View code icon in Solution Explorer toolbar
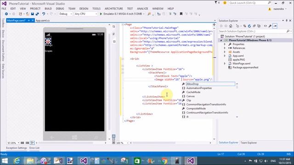 [266, 26]
